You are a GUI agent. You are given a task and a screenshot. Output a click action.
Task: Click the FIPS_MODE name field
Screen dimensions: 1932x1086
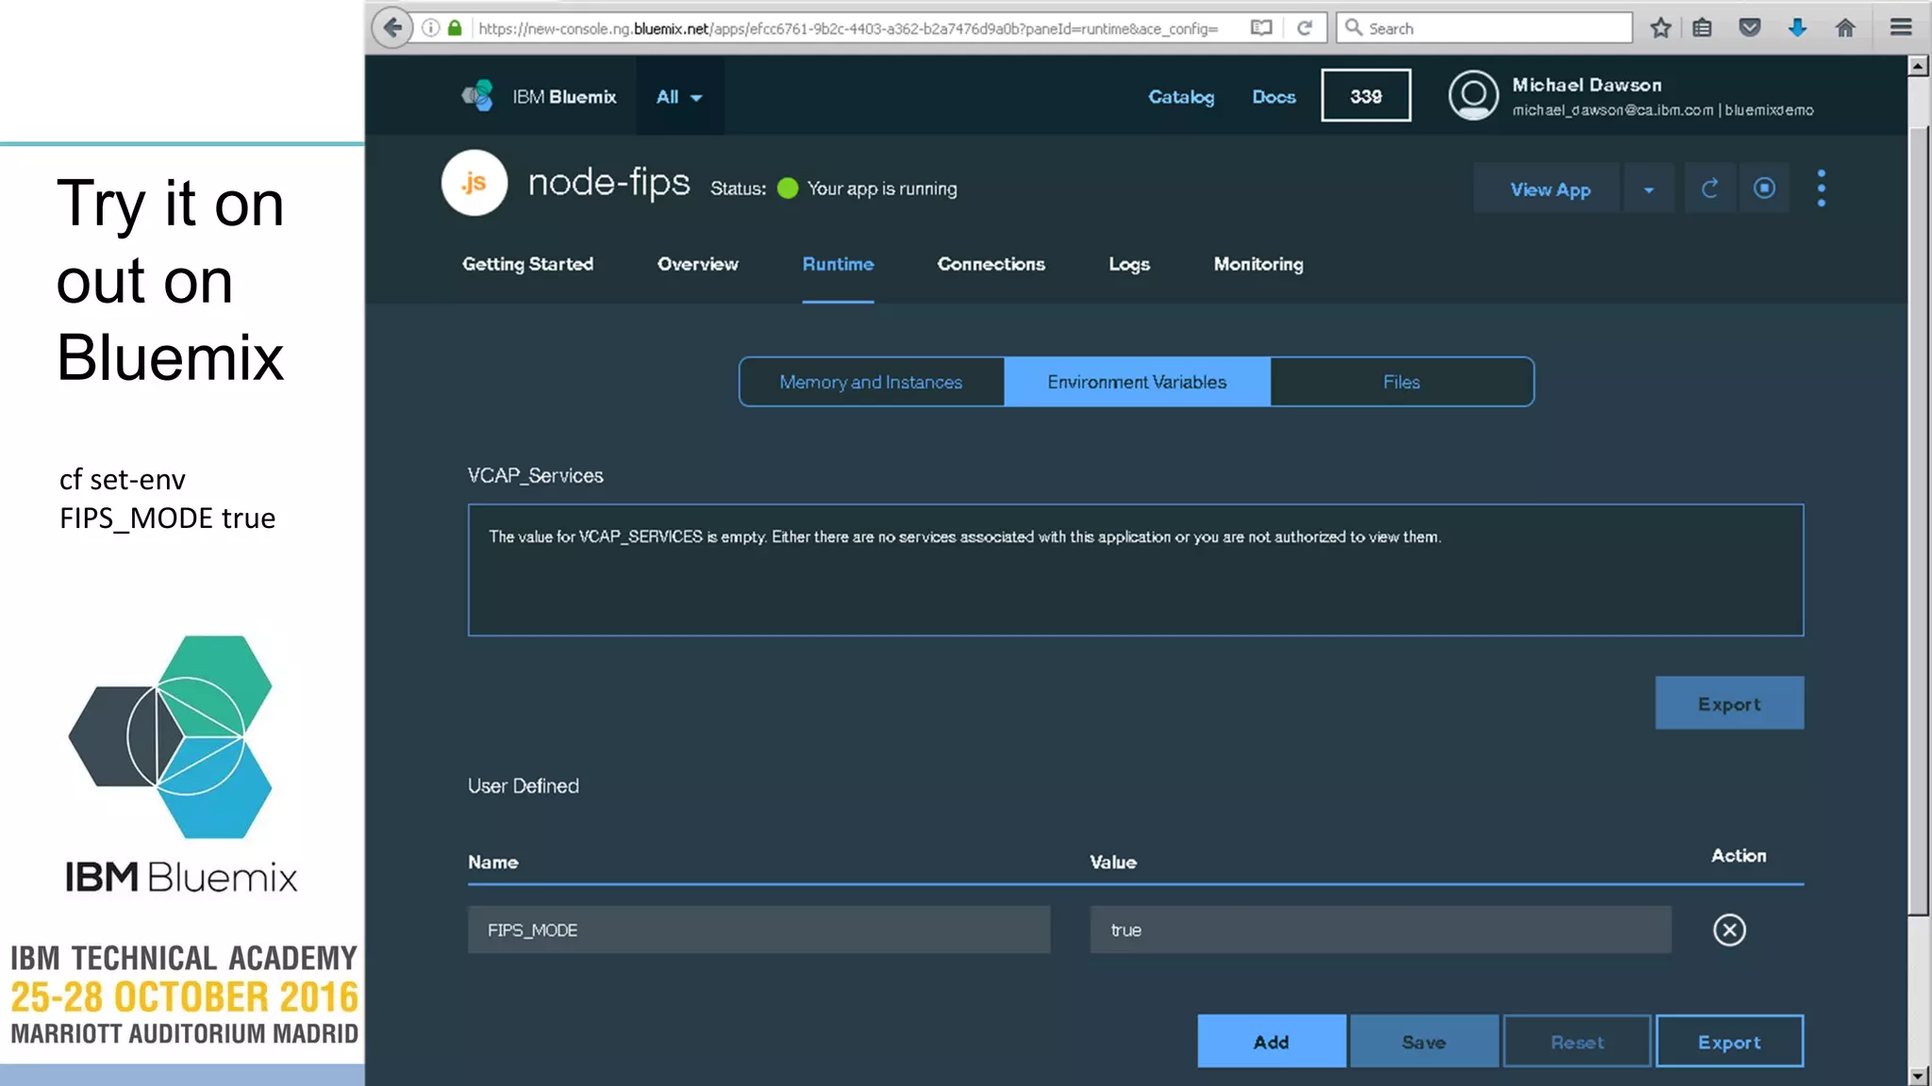click(758, 930)
